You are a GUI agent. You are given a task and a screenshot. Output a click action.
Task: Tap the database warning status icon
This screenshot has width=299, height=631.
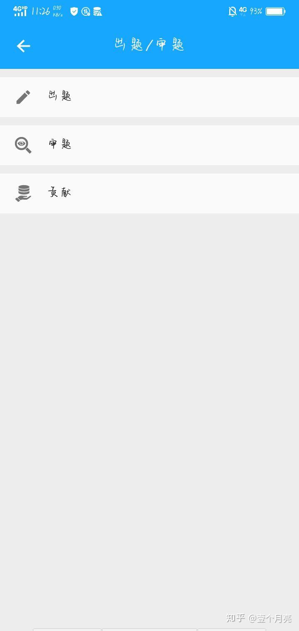pos(98,12)
